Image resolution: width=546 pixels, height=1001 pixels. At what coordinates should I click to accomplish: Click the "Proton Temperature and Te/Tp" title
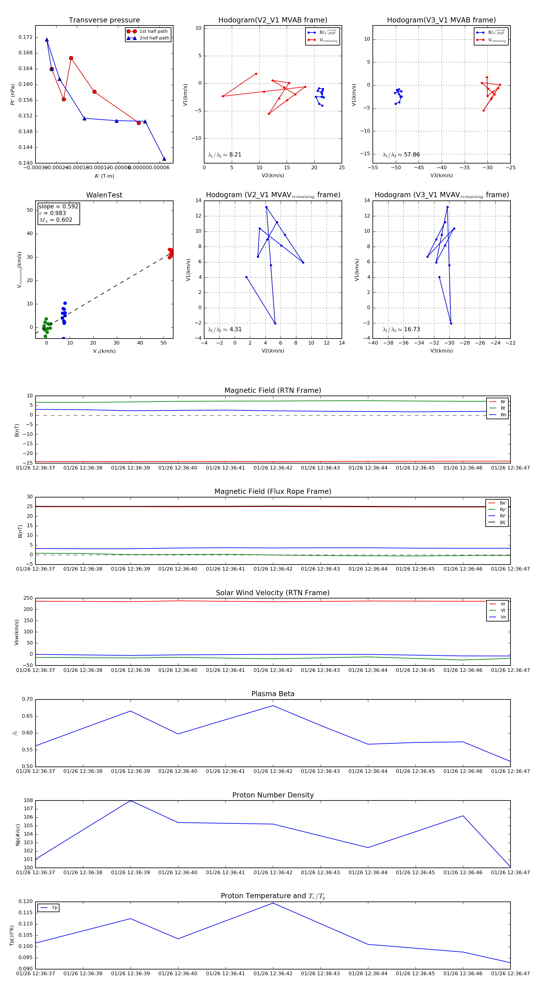[273, 896]
